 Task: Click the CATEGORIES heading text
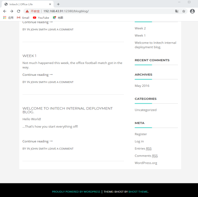click(146, 99)
